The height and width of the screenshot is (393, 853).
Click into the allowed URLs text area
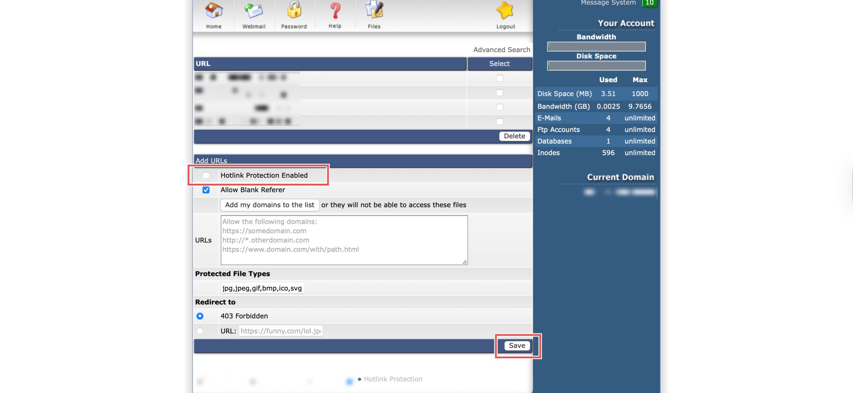[344, 240]
